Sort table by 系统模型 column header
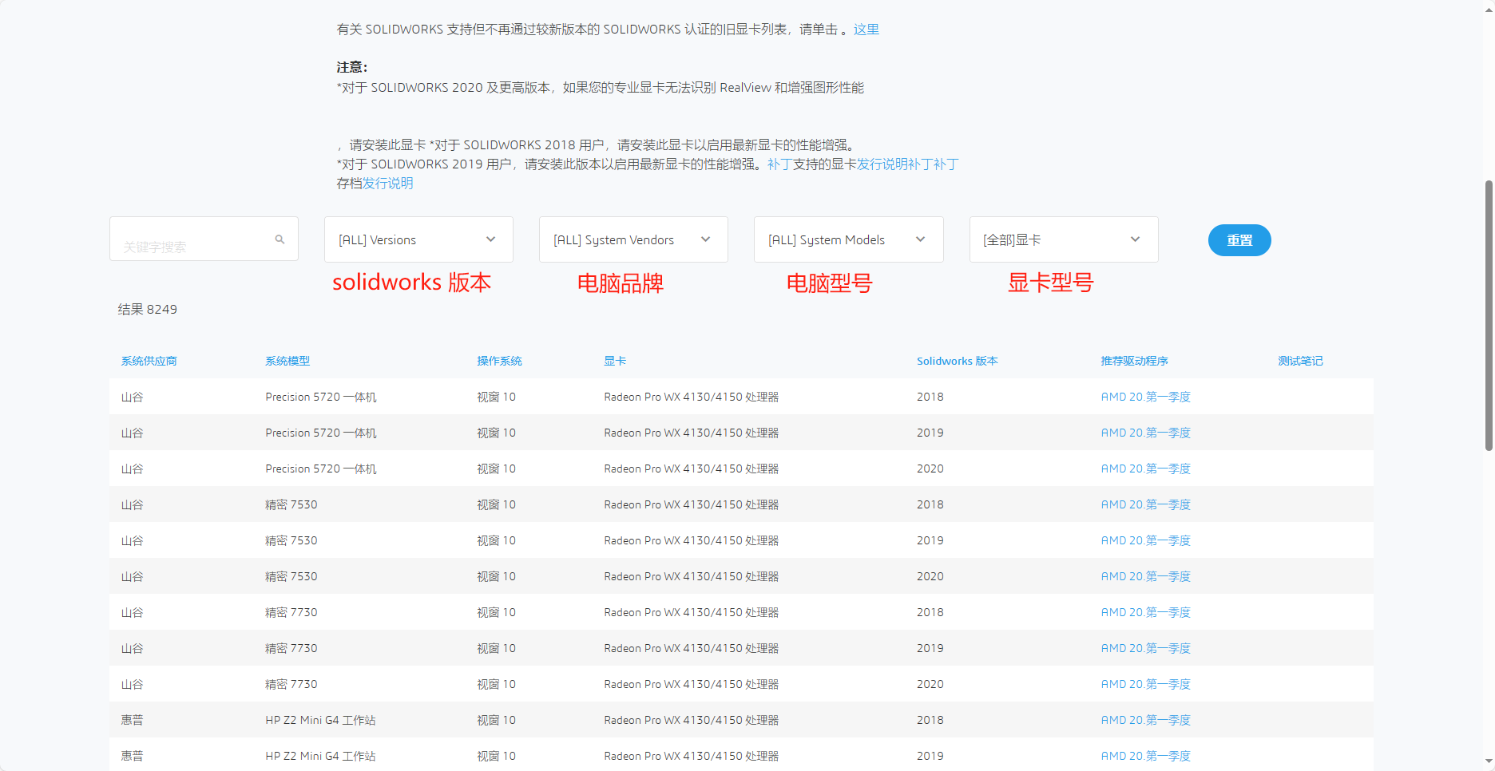Image resolution: width=1495 pixels, height=771 pixels. 287,361
